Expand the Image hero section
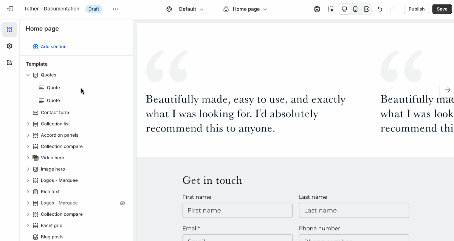The height and width of the screenshot is (241, 454). click(28, 169)
